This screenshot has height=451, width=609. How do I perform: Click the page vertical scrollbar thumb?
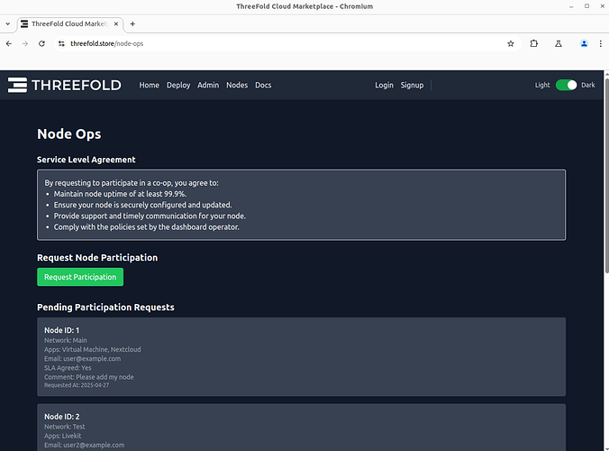[606, 175]
